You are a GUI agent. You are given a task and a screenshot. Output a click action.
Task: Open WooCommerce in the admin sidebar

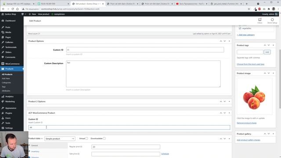coord(12,64)
